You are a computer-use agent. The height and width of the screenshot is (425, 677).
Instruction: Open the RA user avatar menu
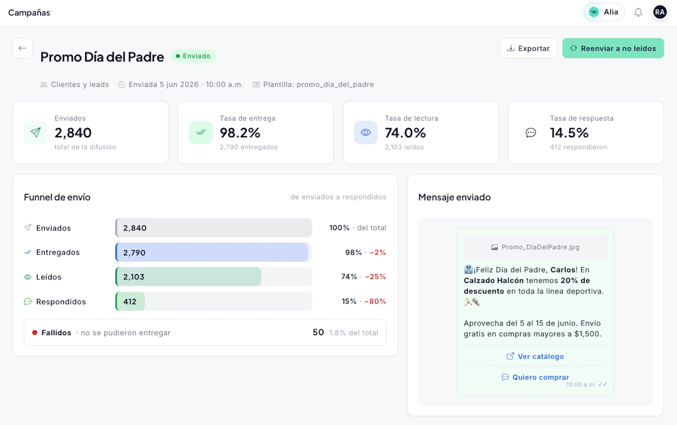(659, 12)
